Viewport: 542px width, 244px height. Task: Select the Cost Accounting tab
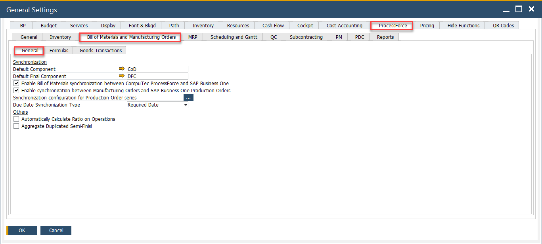344,25
